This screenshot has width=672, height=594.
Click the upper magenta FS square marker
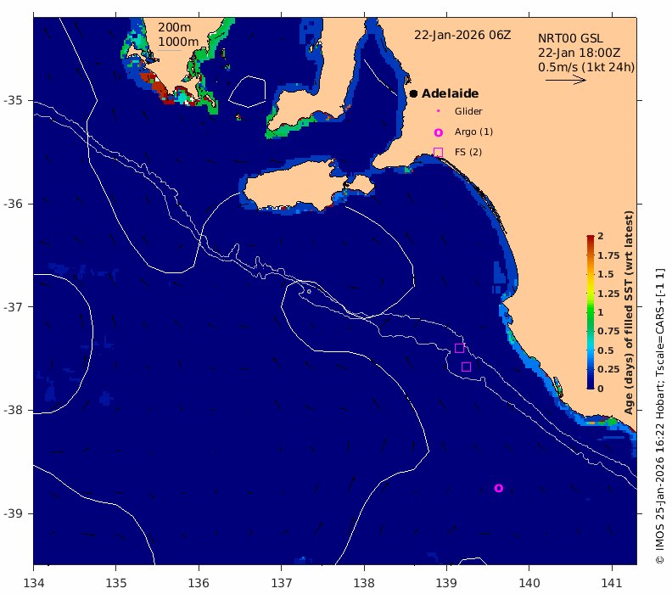(x=459, y=348)
